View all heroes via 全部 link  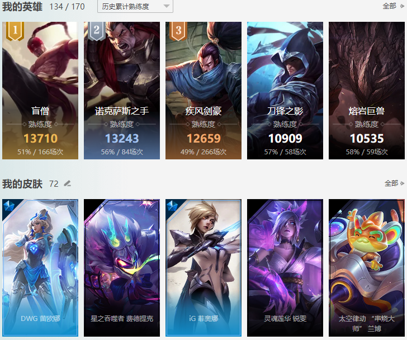point(389,6)
